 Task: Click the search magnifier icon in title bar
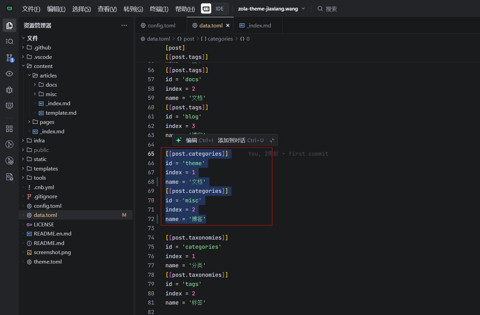tap(320, 8)
